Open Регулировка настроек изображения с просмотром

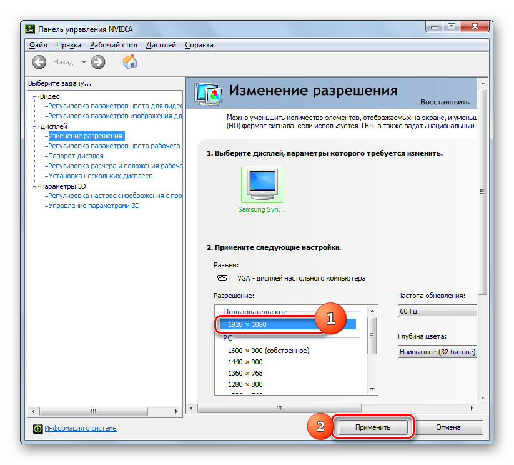[115, 196]
